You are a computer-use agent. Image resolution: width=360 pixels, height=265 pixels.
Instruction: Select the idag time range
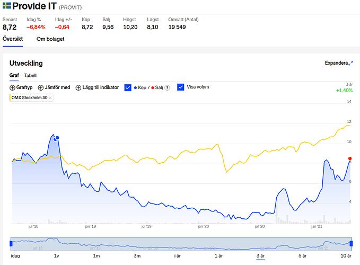15,255
